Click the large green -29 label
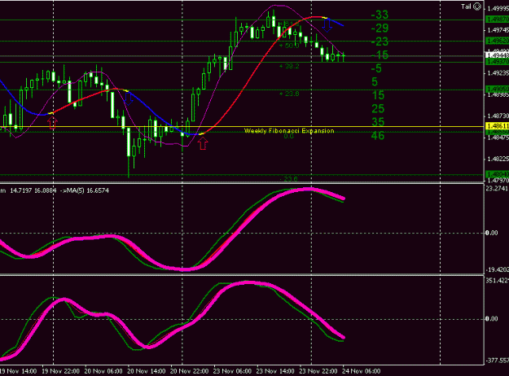The height and width of the screenshot is (376, 509). [380, 28]
